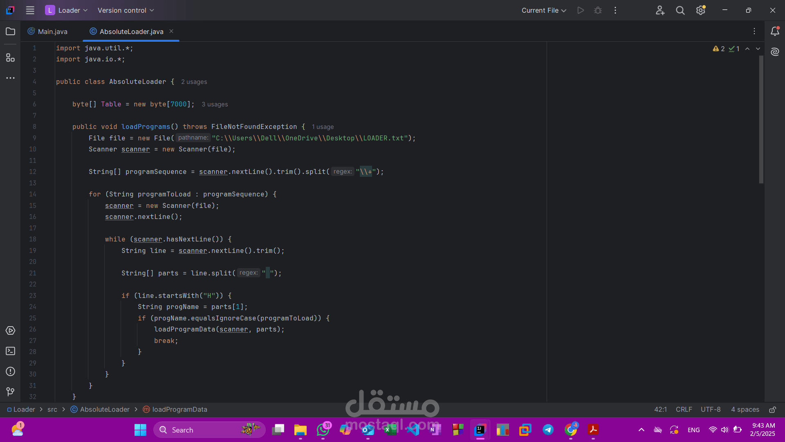This screenshot has height=442, width=785.
Task: Click the CRLF line separator indicator
Action: point(684,409)
